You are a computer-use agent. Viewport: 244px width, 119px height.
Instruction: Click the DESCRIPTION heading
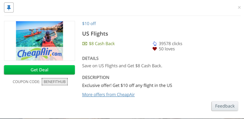96,77
